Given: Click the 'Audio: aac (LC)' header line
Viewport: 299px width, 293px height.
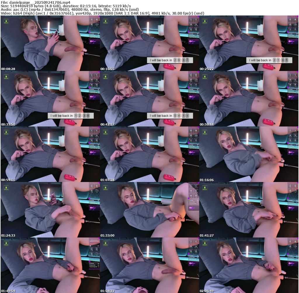Looking at the screenshot, I should [70, 10].
